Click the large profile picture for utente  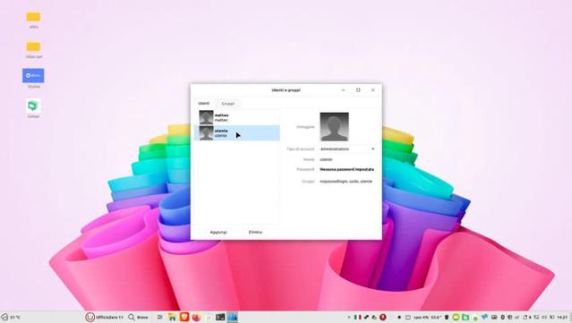334,126
